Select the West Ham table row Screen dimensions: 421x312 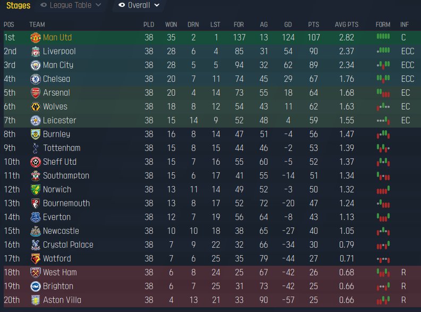210,273
